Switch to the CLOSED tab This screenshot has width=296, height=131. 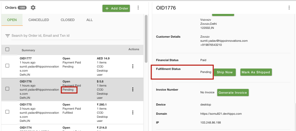pos(67,20)
